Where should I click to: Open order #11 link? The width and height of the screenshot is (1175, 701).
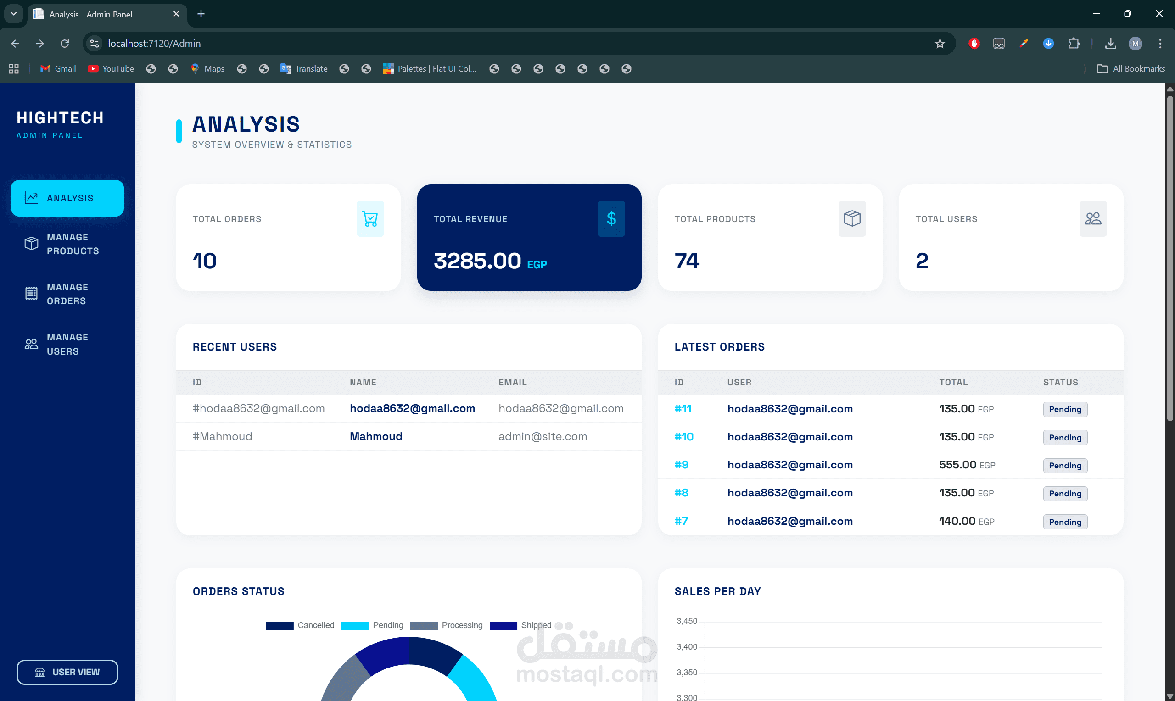[683, 409]
